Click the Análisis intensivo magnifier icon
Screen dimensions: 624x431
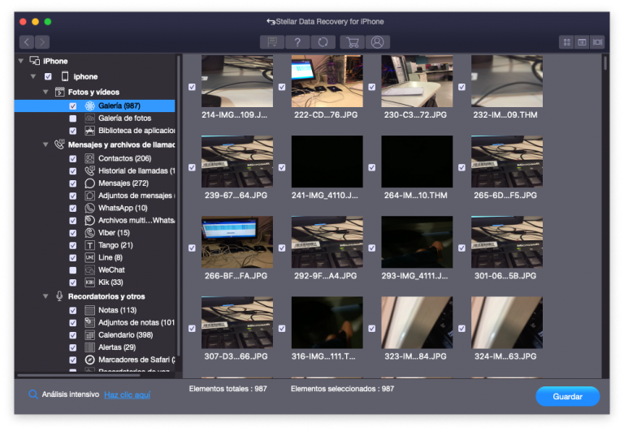[33, 394]
